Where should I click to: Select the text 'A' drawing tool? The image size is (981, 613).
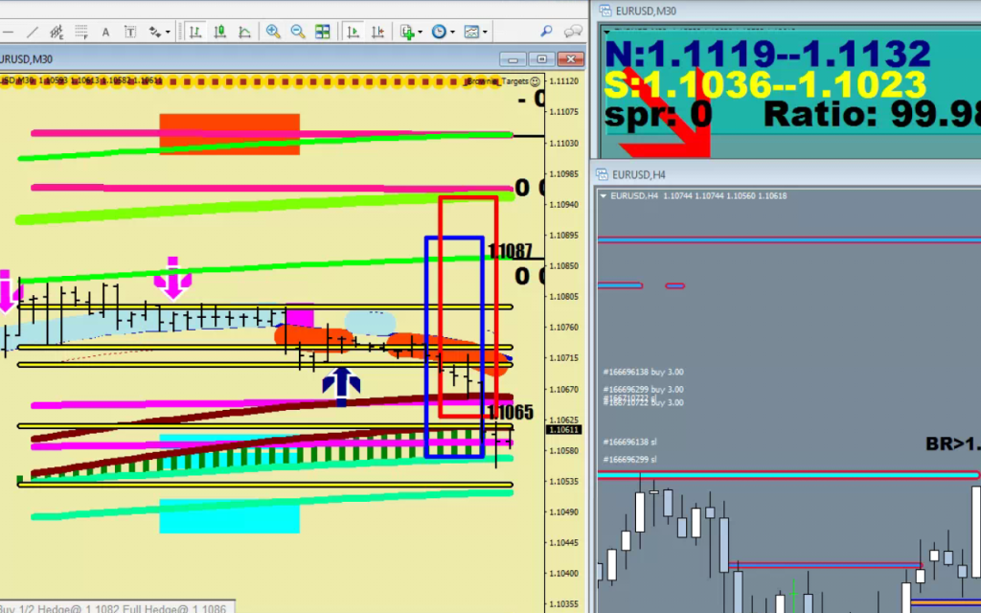pyautogui.click(x=105, y=32)
